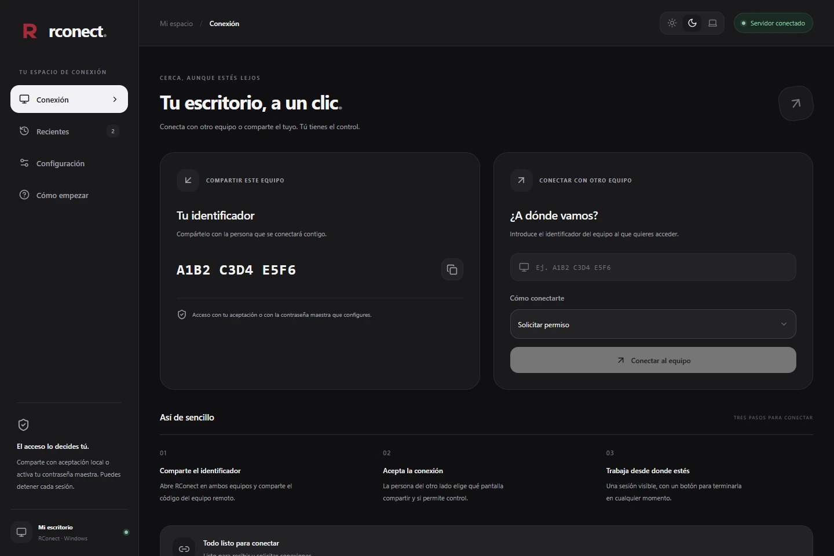
Task: Click the link icon beside Todo listo
Action: tap(184, 548)
